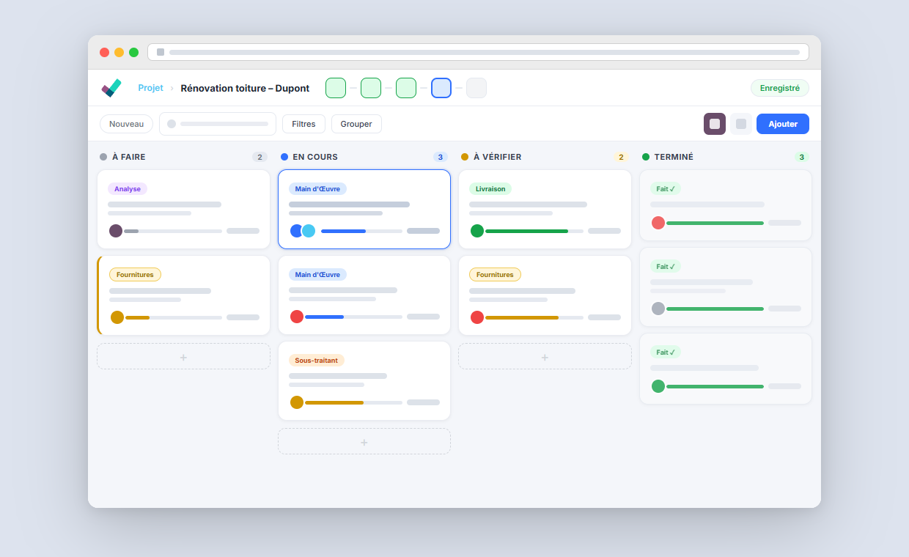Switch to the dark purple view toggle
909x557 pixels.
[715, 124]
